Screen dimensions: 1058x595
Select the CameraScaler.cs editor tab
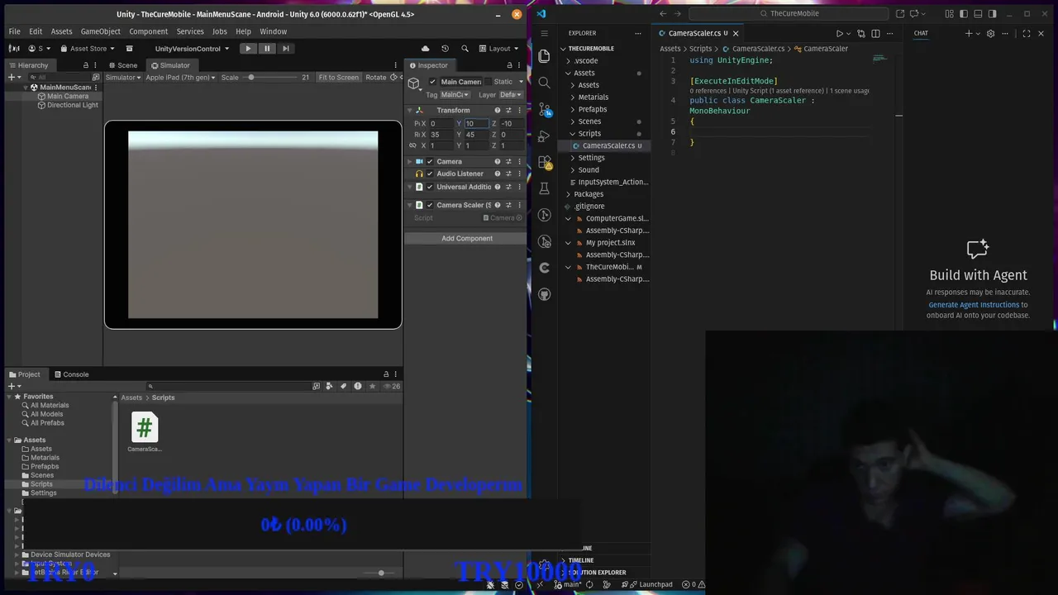[x=694, y=33]
